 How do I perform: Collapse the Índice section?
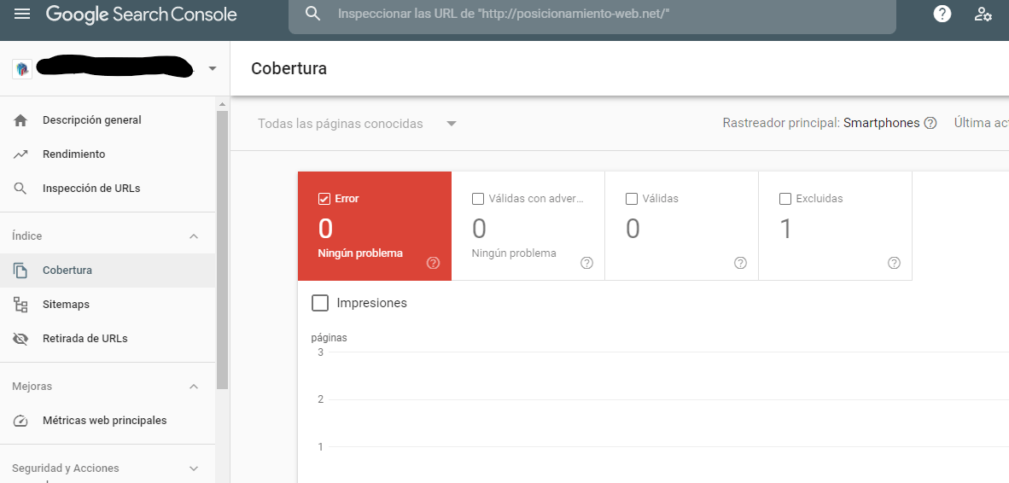pos(194,236)
